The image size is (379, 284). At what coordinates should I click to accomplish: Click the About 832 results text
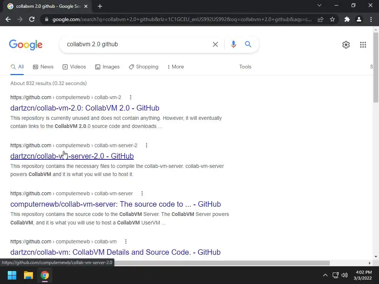pos(48,83)
